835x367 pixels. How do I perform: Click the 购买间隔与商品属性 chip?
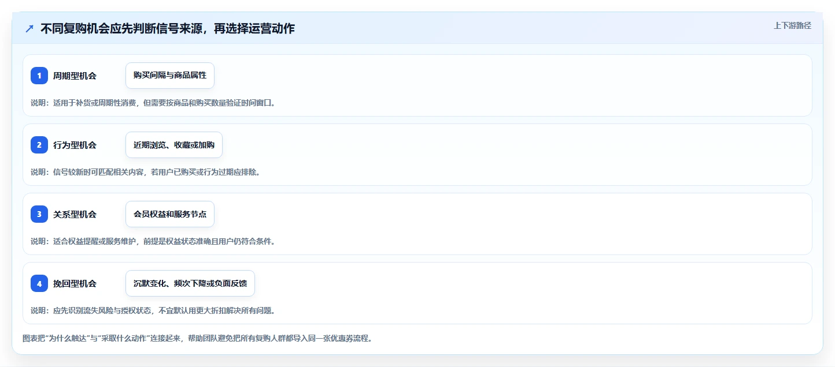click(170, 76)
